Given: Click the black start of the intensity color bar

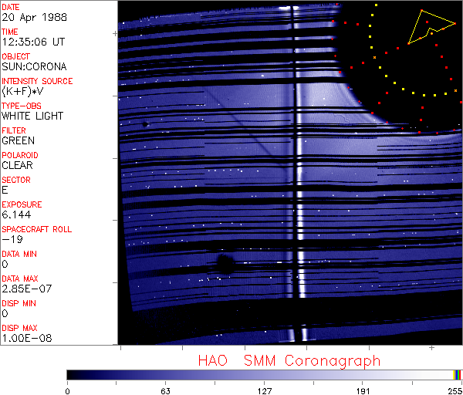Looking at the screenshot, I should (72, 374).
